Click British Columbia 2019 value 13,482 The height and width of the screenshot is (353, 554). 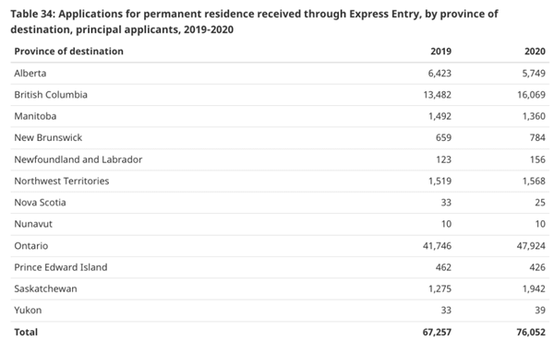(438, 95)
